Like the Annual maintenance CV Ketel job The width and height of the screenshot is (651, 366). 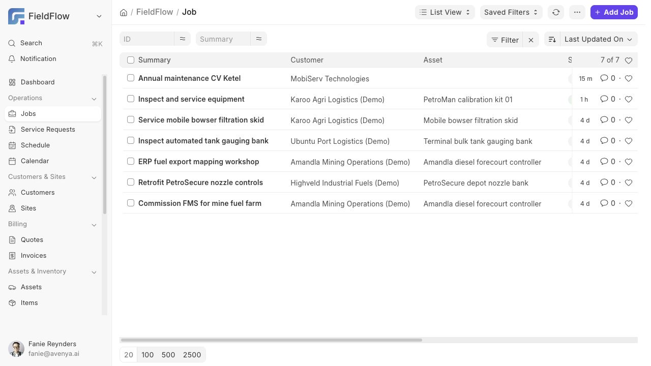[x=629, y=78]
